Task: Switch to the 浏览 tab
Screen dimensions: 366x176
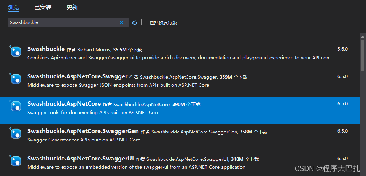Action: tap(13, 7)
